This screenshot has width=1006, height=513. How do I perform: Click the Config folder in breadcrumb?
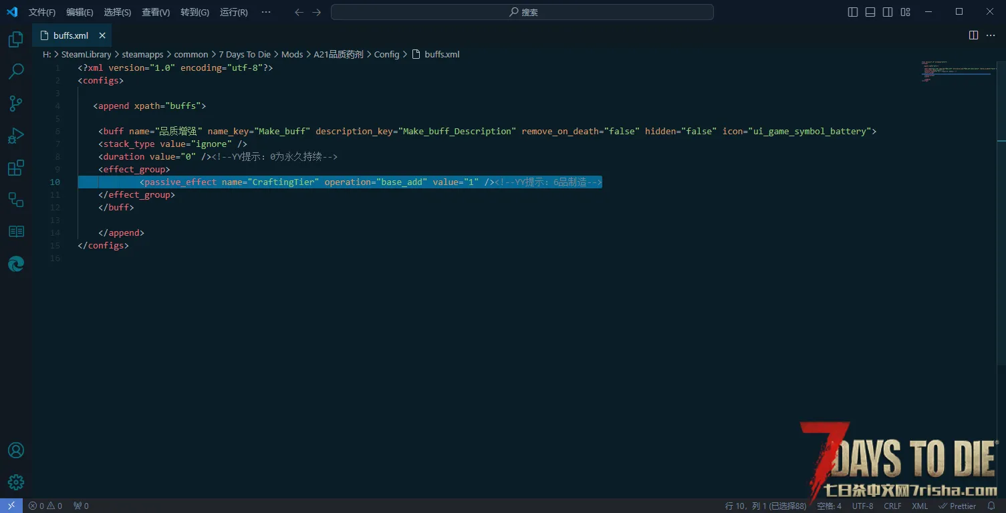[386, 55]
